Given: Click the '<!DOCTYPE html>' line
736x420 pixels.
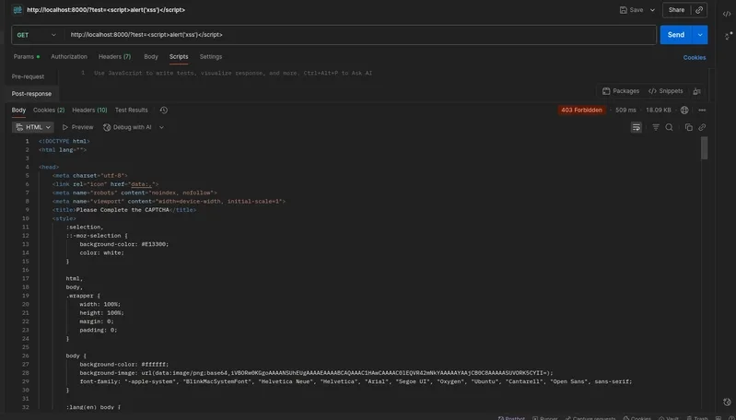Looking at the screenshot, I should [64, 141].
